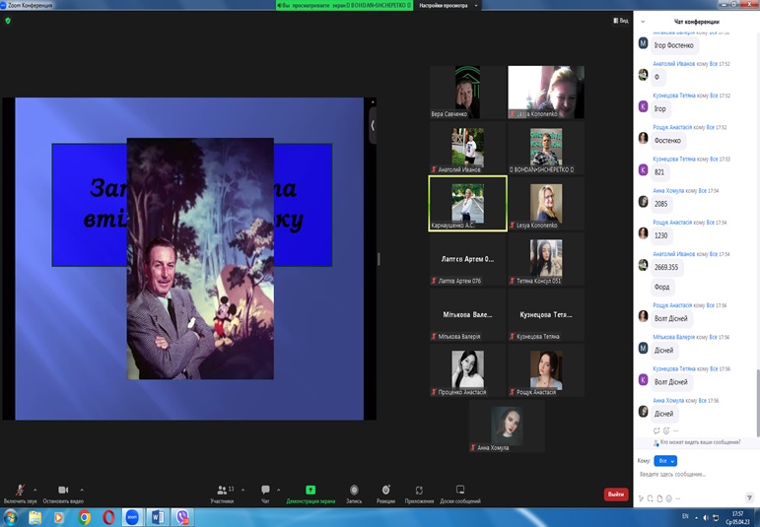Click the chat panel scrollbar

[x=758, y=402]
